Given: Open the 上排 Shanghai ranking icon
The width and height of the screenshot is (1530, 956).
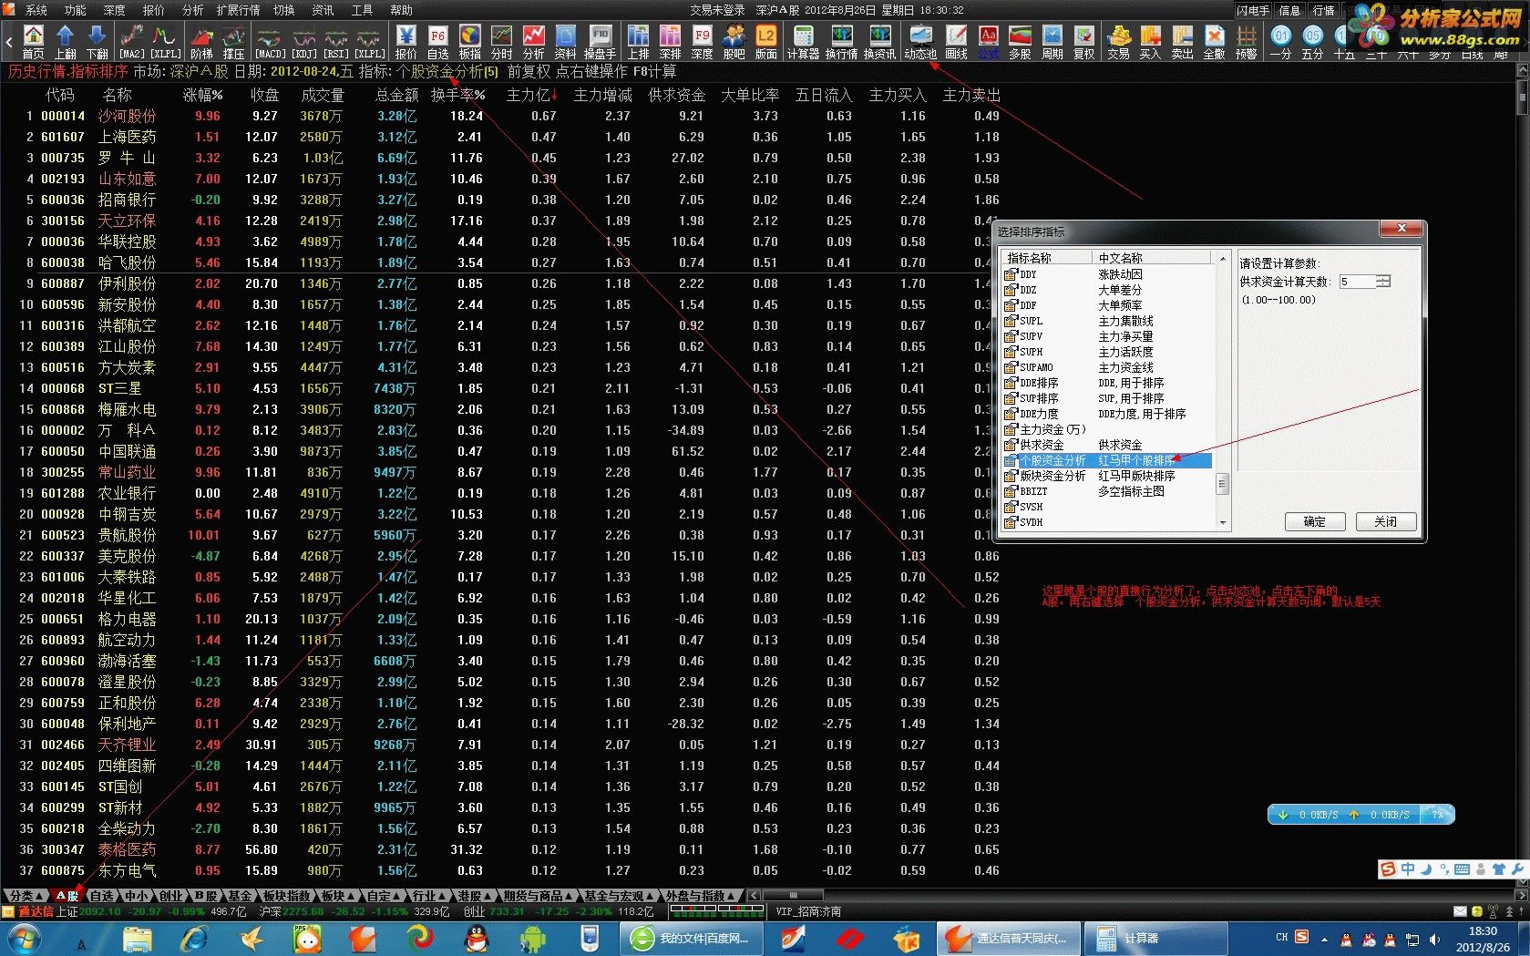Looking at the screenshot, I should click(639, 42).
